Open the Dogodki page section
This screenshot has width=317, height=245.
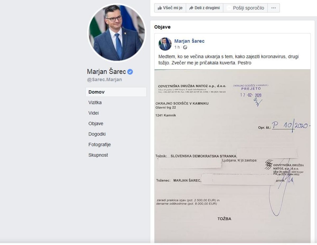coord(97,134)
